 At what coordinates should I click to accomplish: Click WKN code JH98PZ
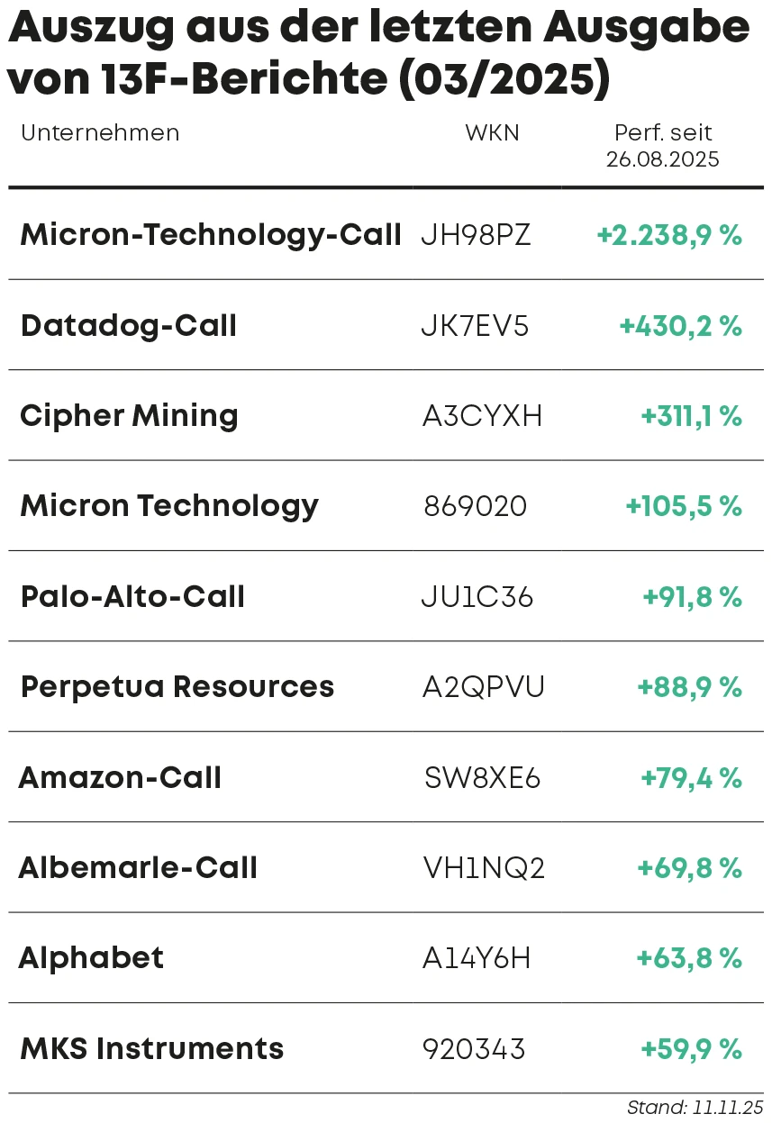[x=476, y=236]
